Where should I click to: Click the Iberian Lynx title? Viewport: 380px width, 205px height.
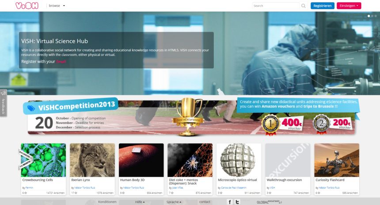(x=81, y=180)
